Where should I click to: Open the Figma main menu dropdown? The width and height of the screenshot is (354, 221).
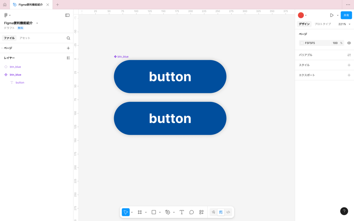tap(7, 15)
